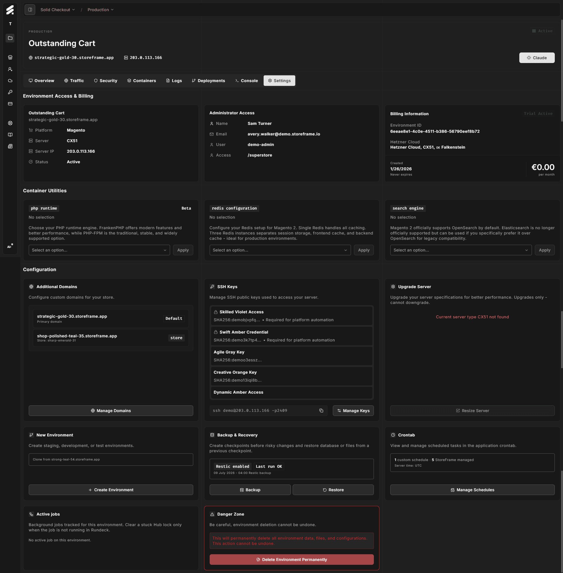Open the Console tab
The image size is (563, 573).
247,81
